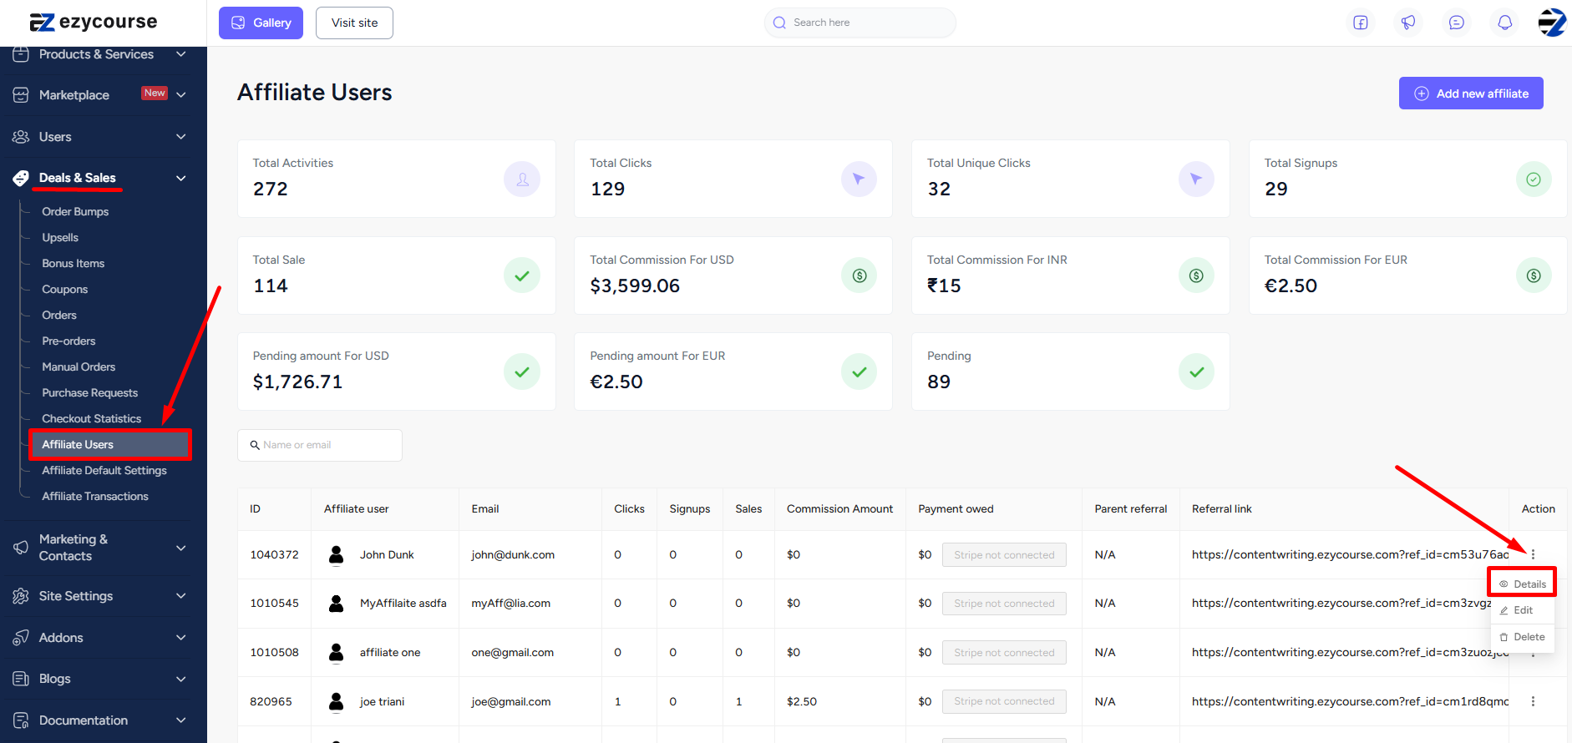Click the Pending amount EUR checkmark icon
The height and width of the screenshot is (743, 1572).
859,371
